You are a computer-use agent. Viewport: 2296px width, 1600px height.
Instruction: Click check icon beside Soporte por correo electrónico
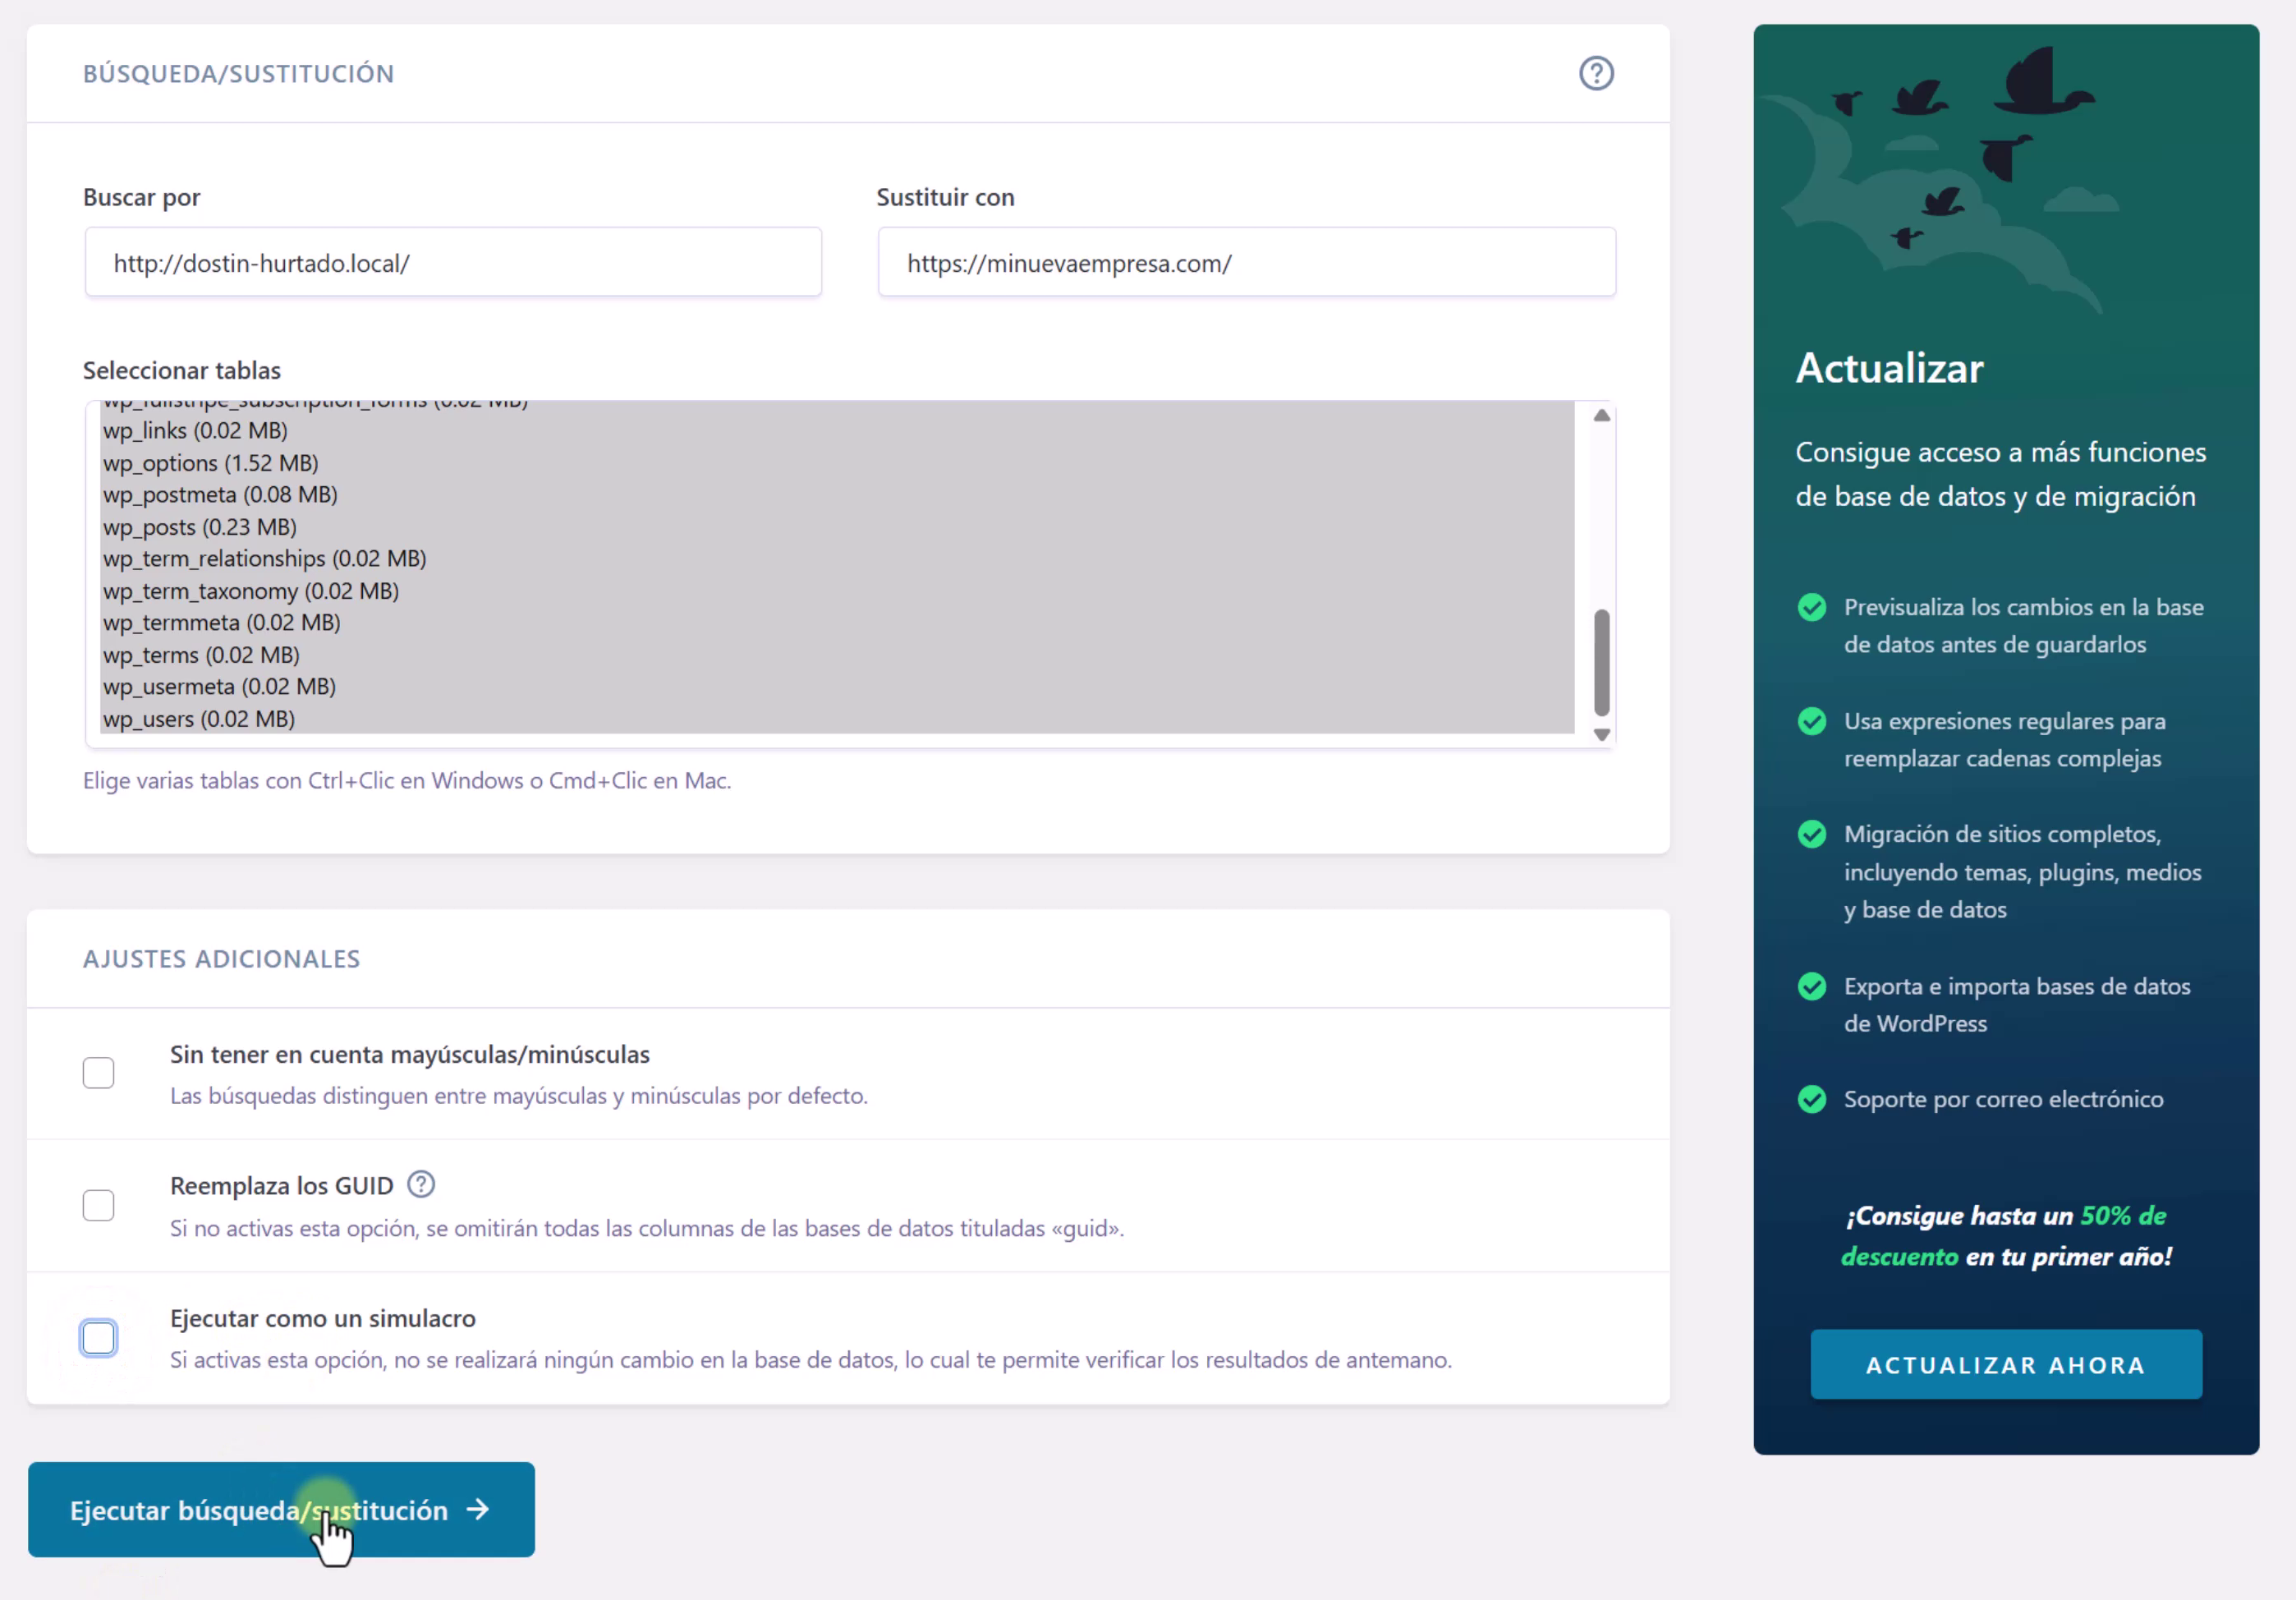pos(1813,1099)
